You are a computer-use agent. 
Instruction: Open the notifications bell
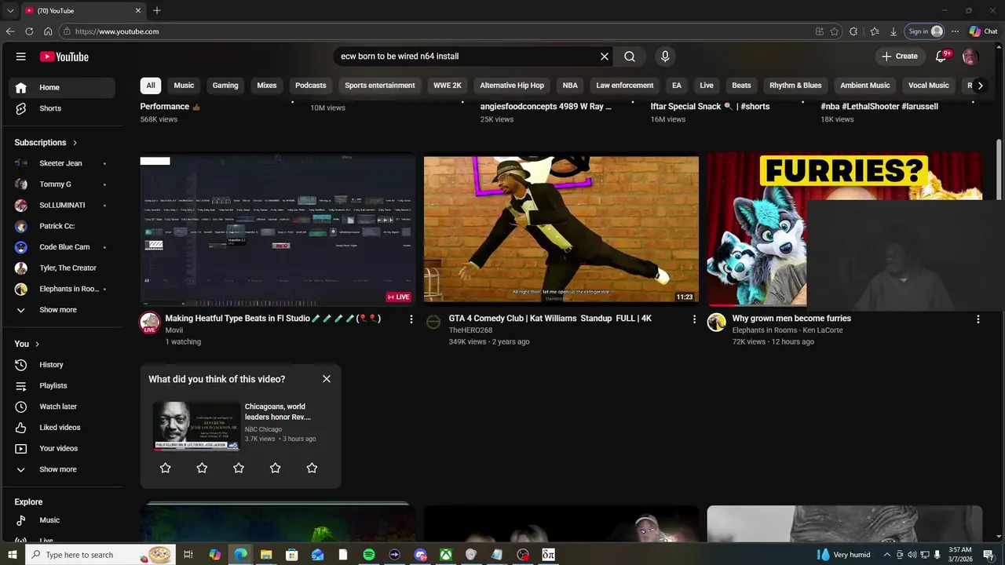tap(941, 56)
